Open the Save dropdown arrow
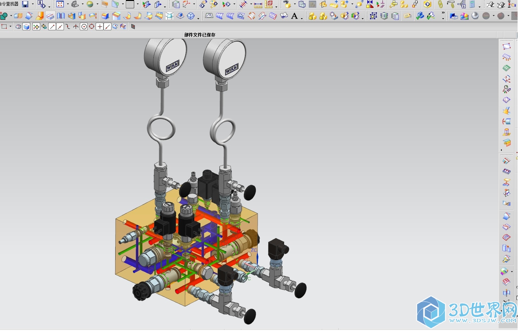The image size is (520, 331). 33,4
